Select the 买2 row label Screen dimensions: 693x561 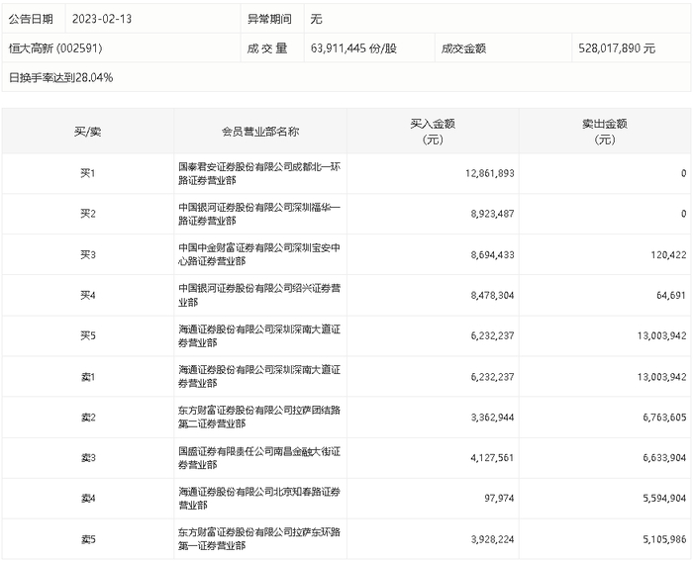pos(87,214)
